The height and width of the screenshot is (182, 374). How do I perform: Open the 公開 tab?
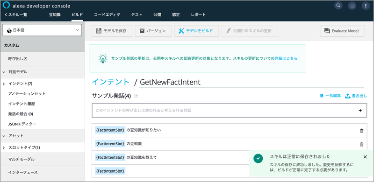point(157,15)
